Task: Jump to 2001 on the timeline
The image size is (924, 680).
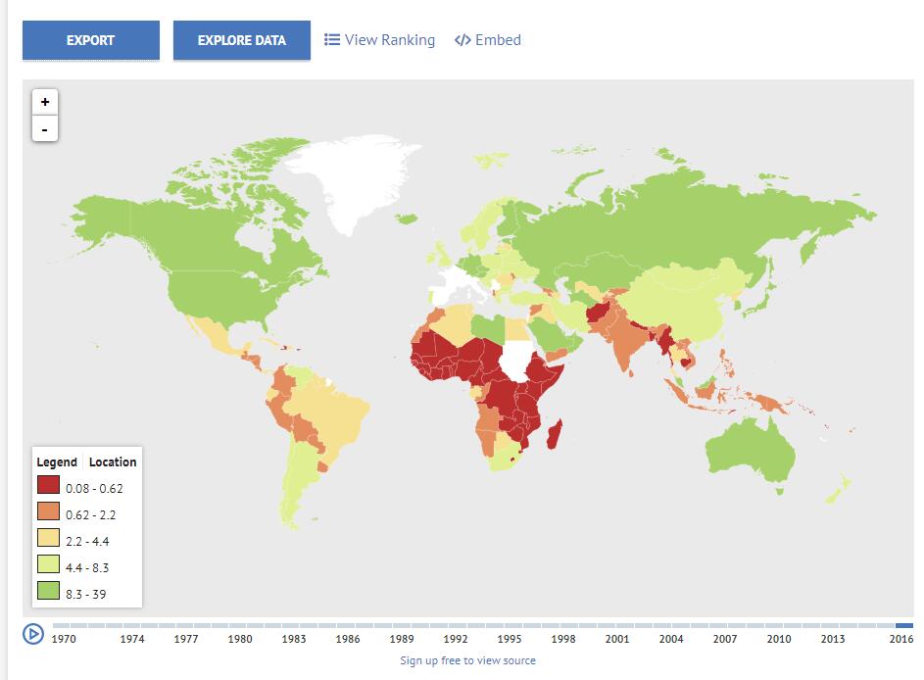Action: [617, 639]
